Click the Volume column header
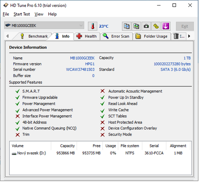 click(30, 146)
